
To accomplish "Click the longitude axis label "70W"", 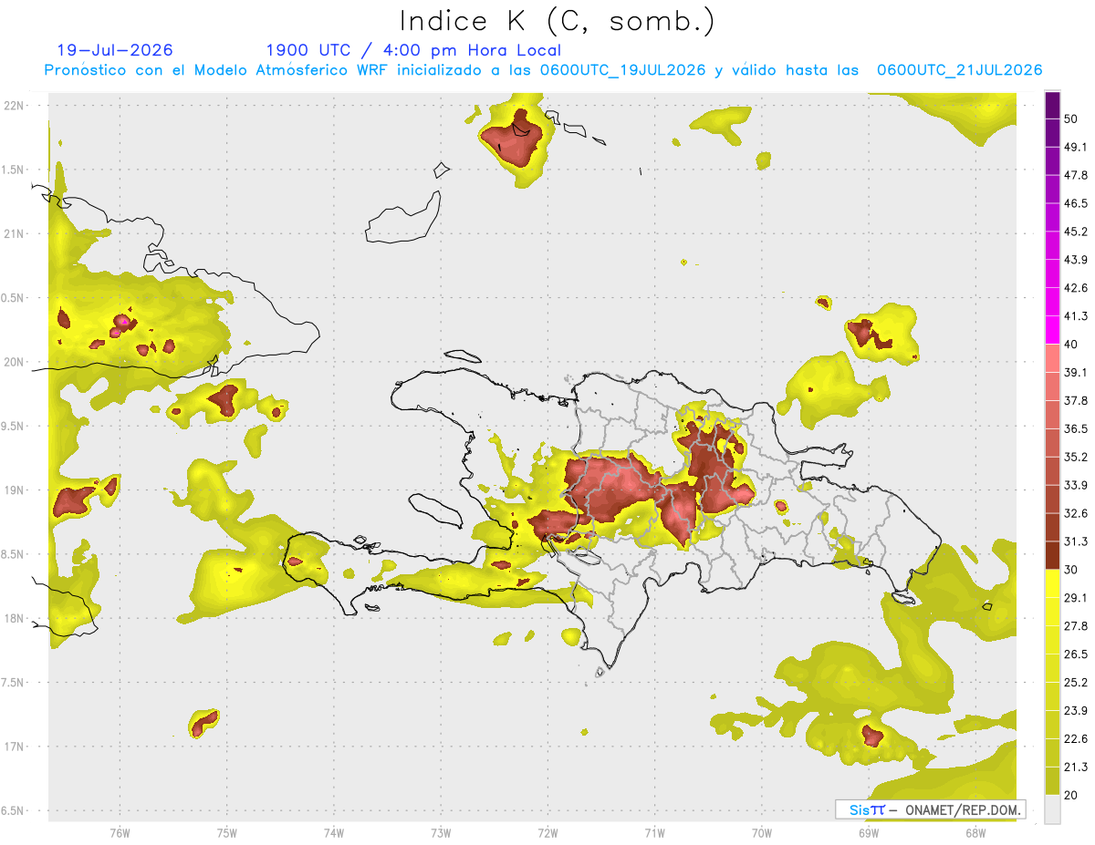I will 762,834.
